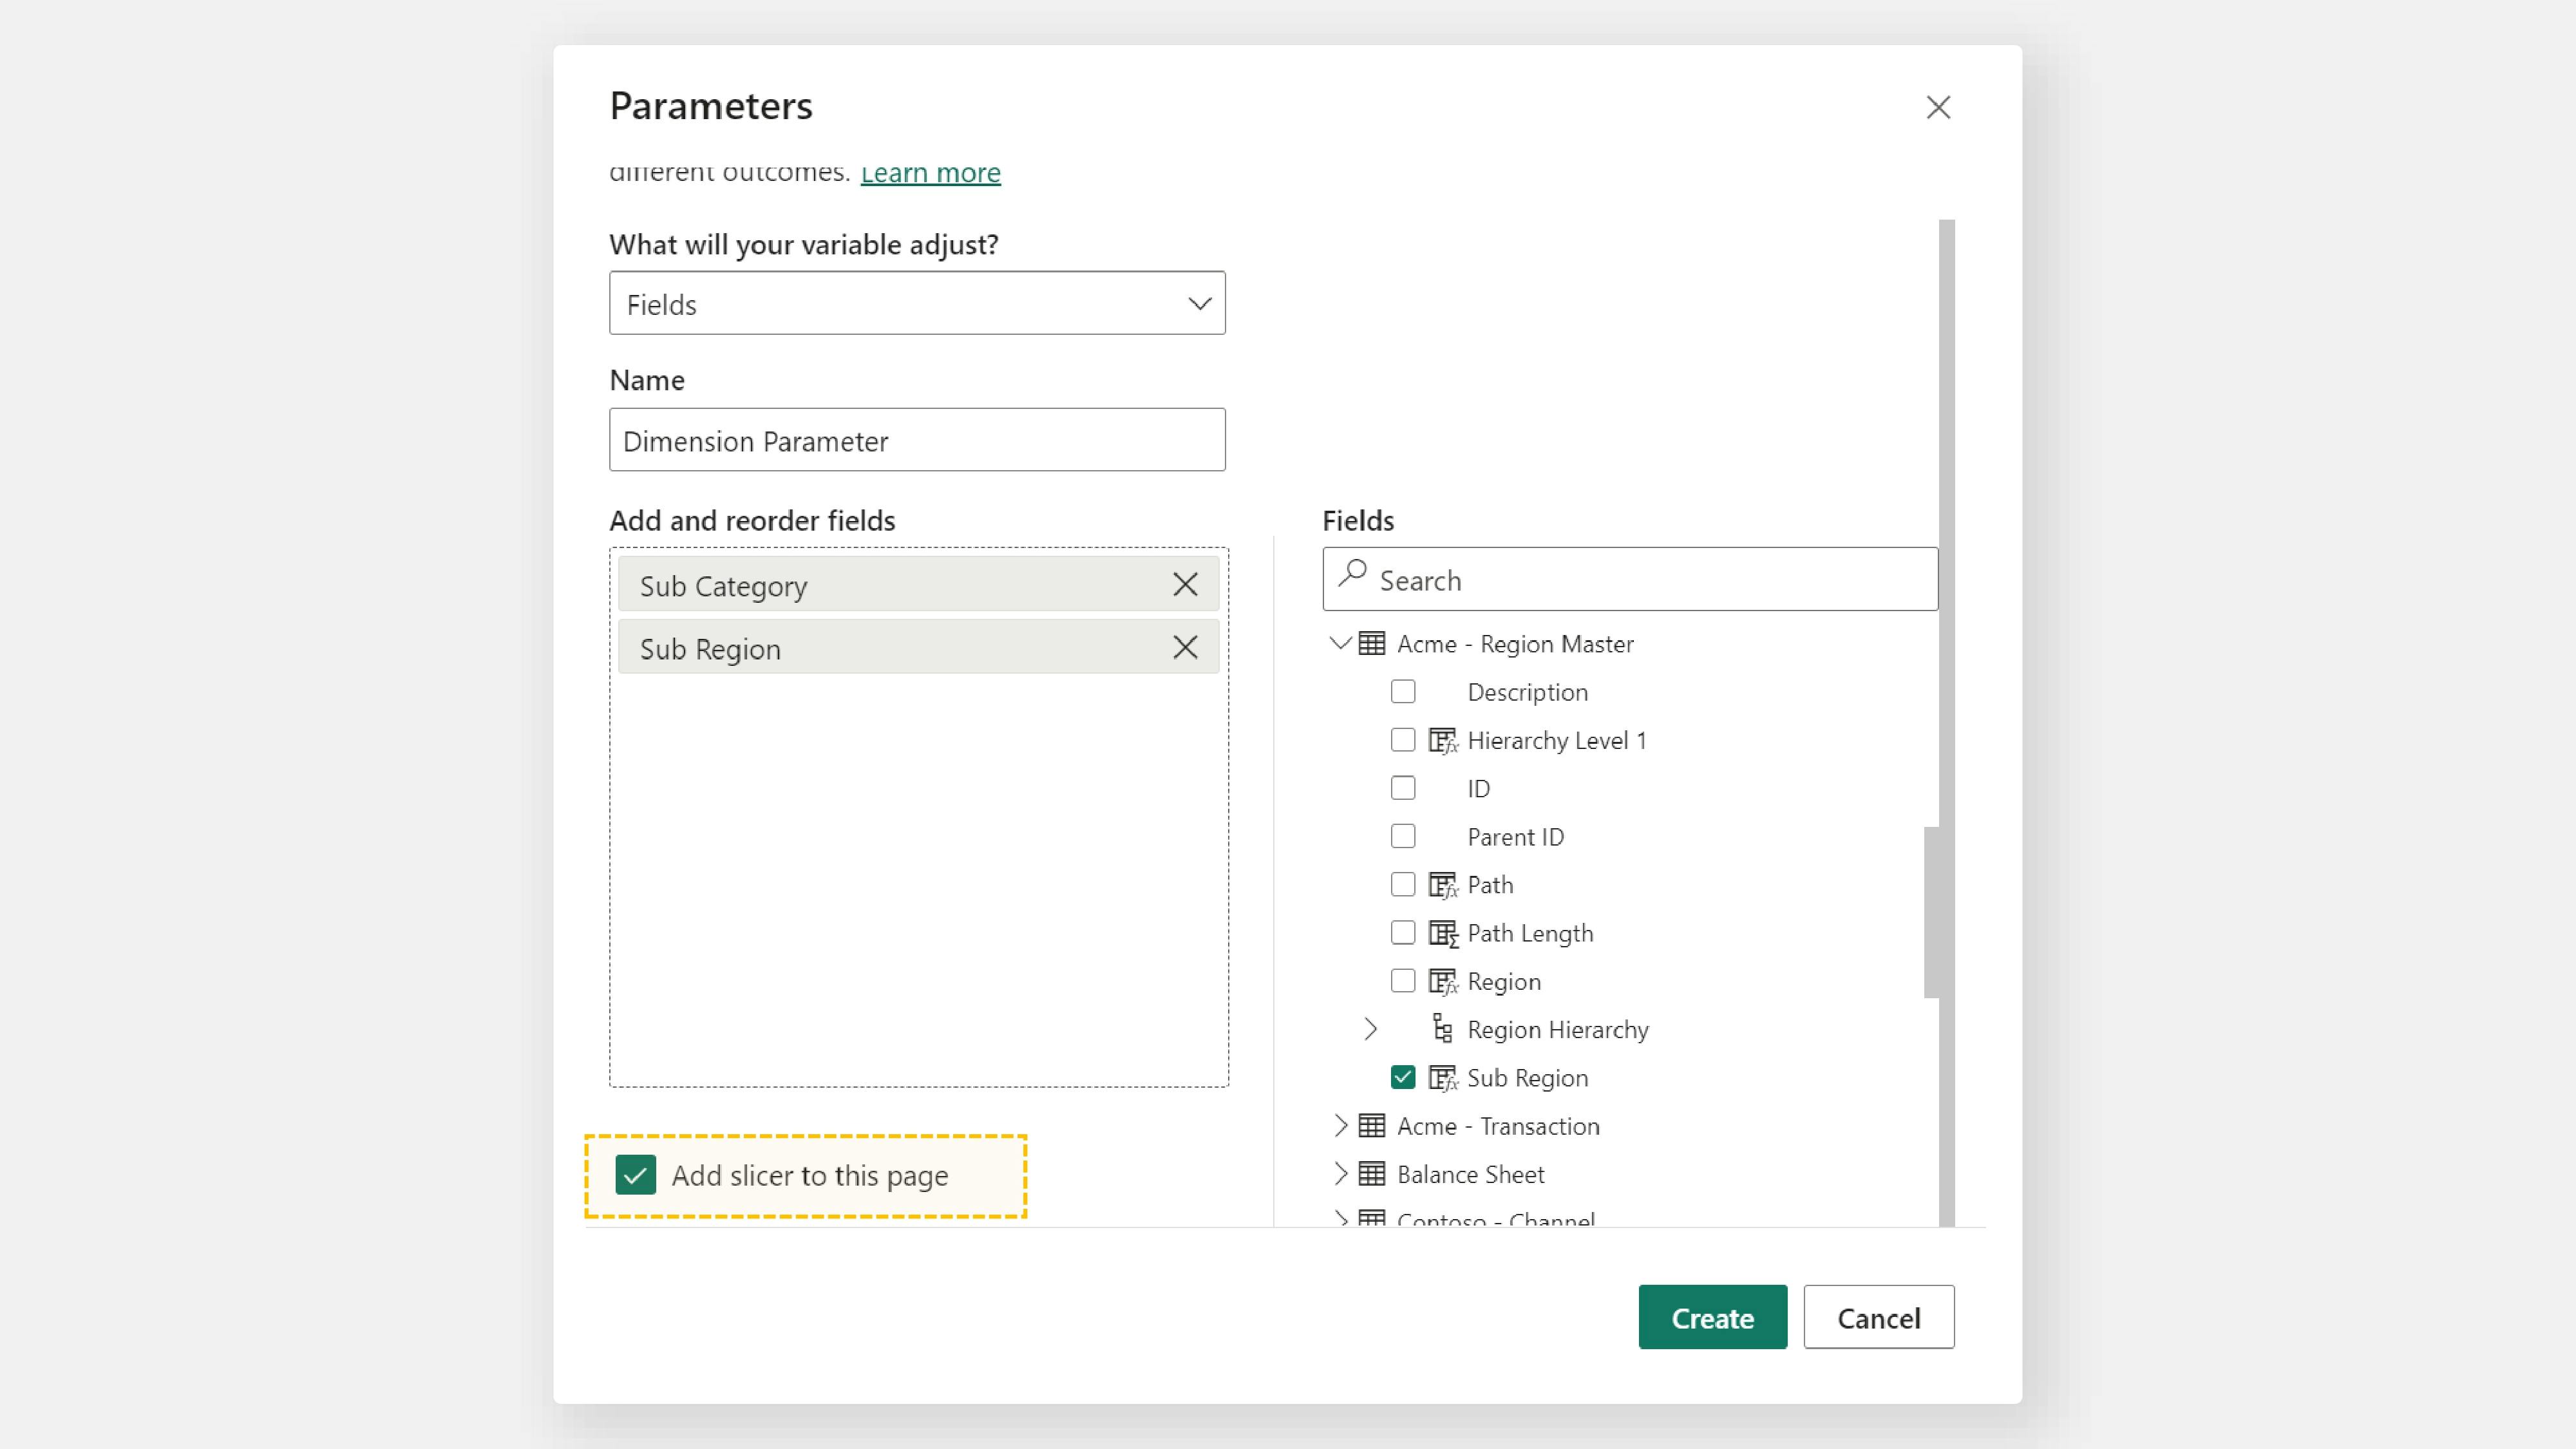Expand the Region Hierarchy node

[1371, 1029]
